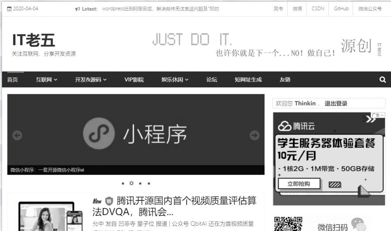Open the 简书 top link
Screen dimensions: 391x231
click(278, 9)
